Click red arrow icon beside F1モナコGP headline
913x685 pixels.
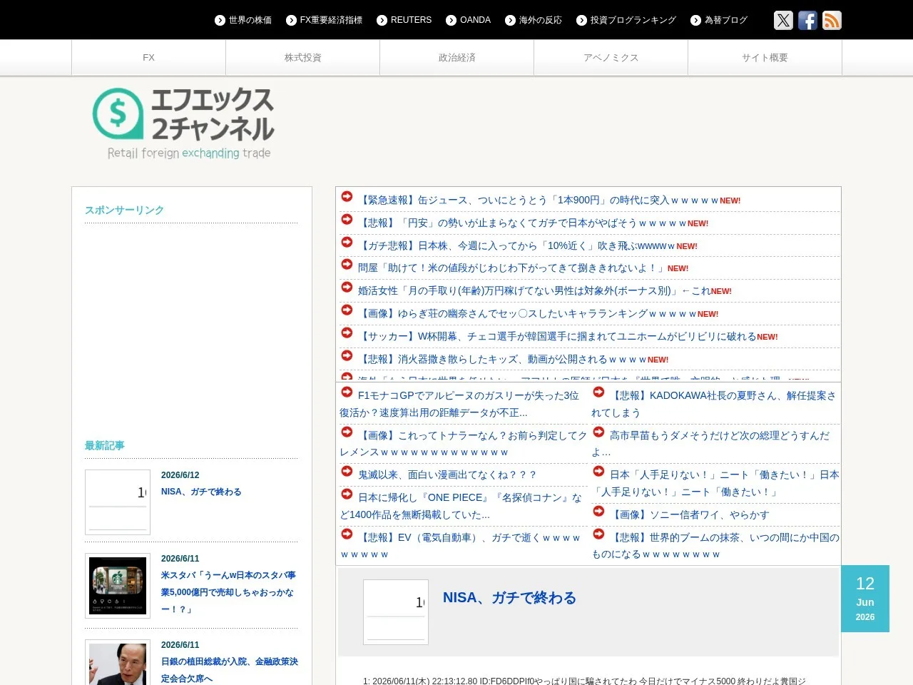(x=347, y=392)
